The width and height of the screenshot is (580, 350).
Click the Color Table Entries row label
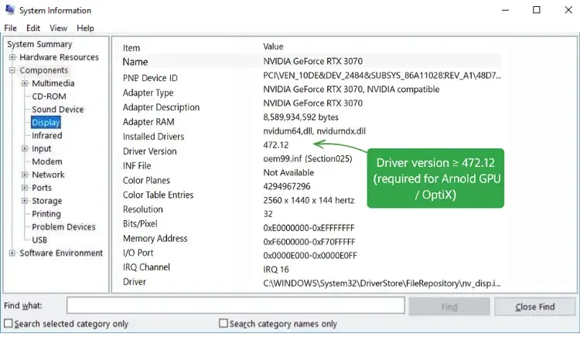tap(158, 195)
